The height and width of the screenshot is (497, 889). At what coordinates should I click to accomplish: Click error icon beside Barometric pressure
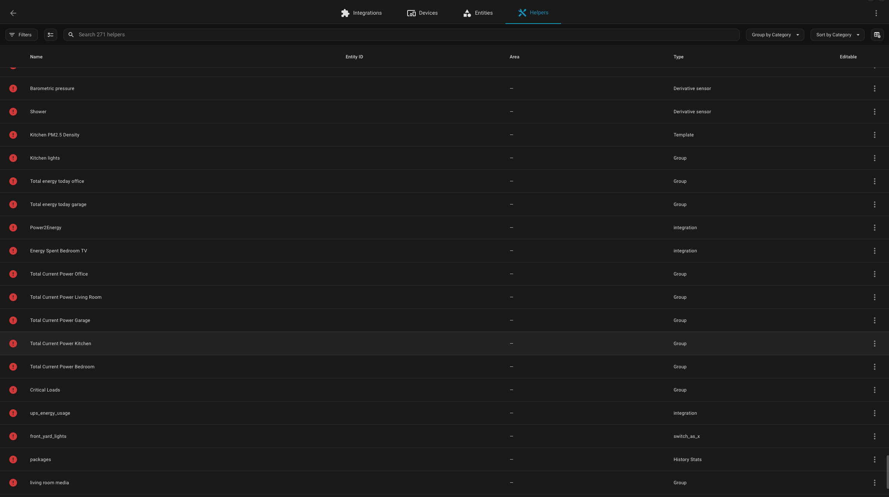coord(13,89)
